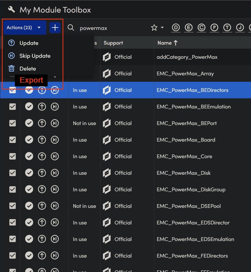Toggle the J module type filter

click(x=240, y=28)
